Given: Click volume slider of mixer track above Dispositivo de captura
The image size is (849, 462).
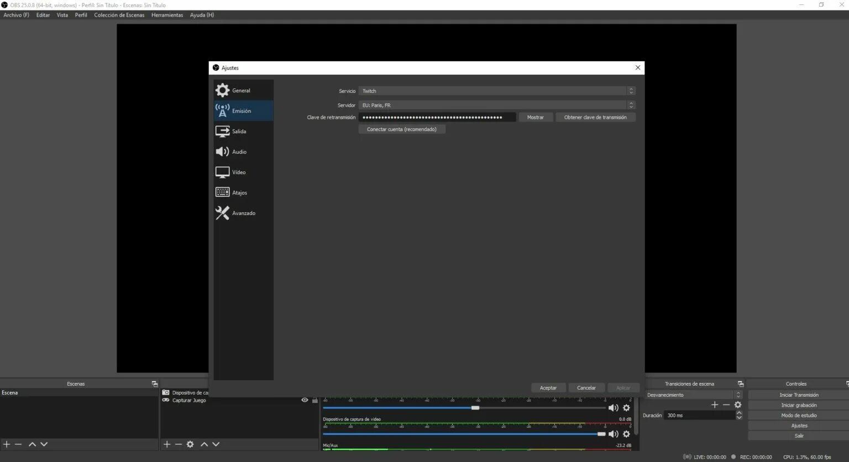Looking at the screenshot, I should click(x=464, y=408).
